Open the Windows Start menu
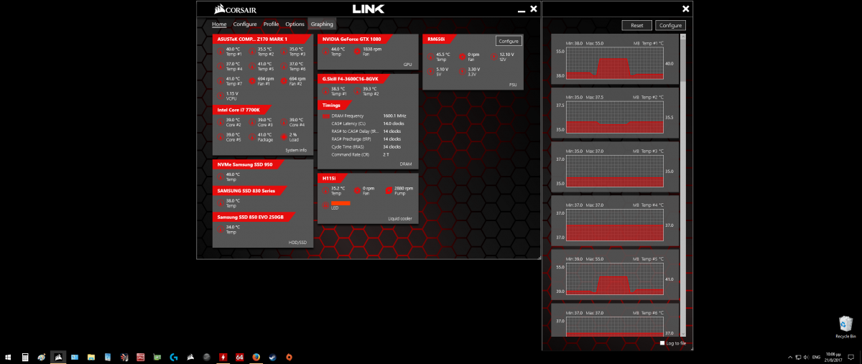Screen dimensions: 862x364 click(x=8, y=356)
